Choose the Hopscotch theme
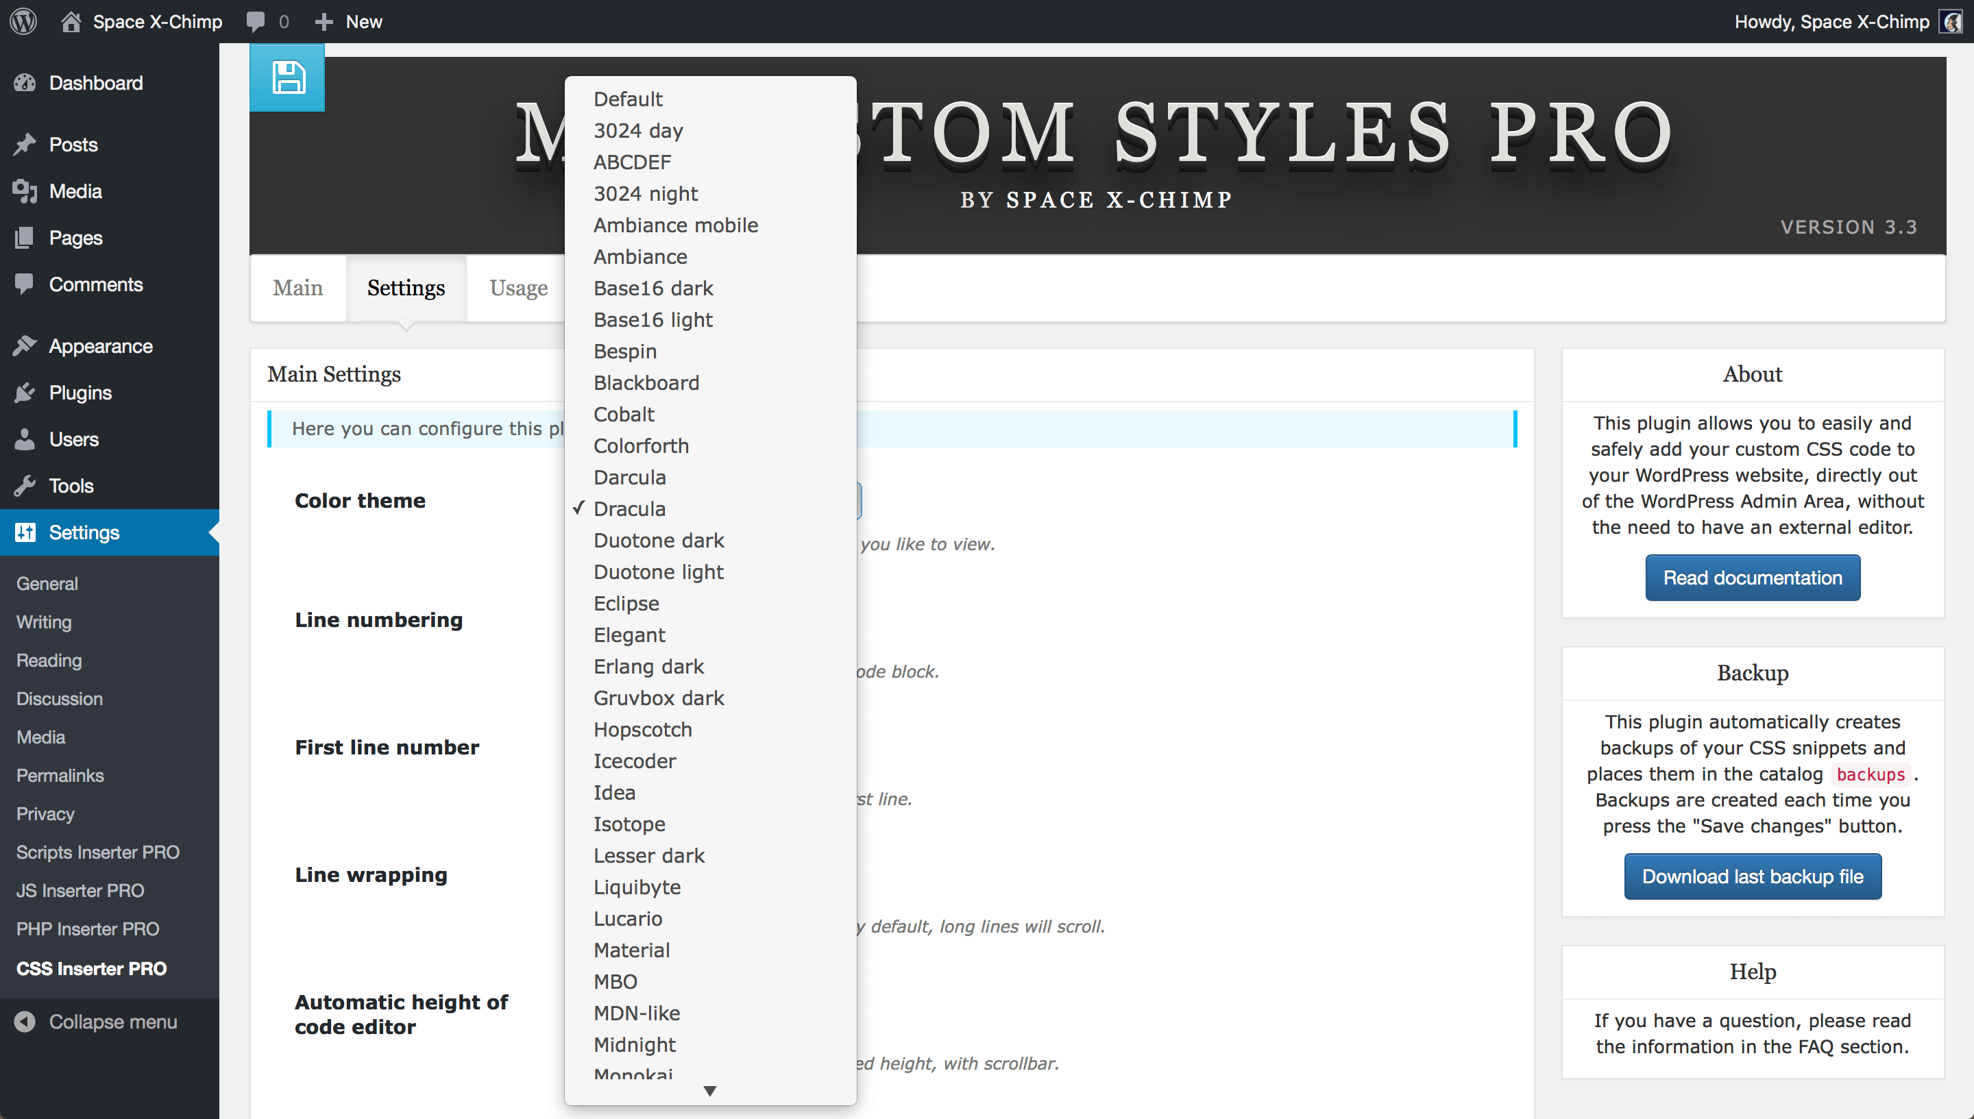Screen dimensions: 1974x1119 pyautogui.click(x=710, y=729)
